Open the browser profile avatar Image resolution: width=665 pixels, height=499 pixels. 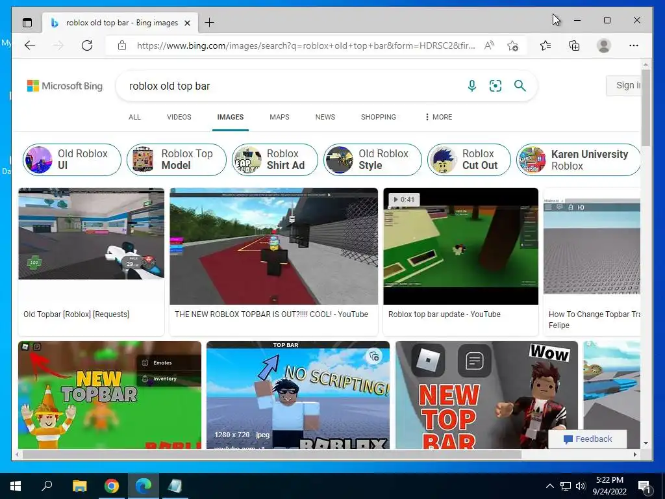[603, 45]
